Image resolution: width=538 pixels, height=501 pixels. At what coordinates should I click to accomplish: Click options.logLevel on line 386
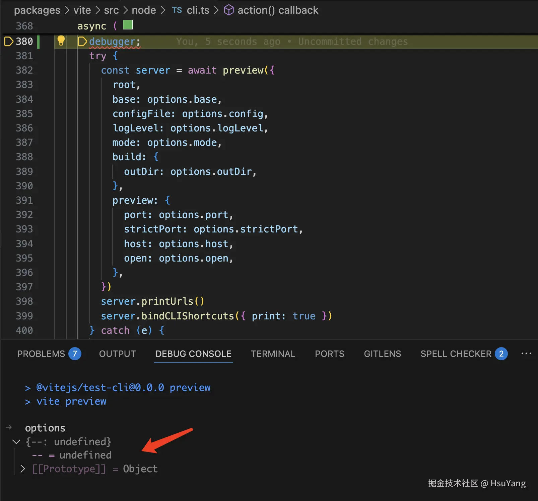(x=217, y=128)
